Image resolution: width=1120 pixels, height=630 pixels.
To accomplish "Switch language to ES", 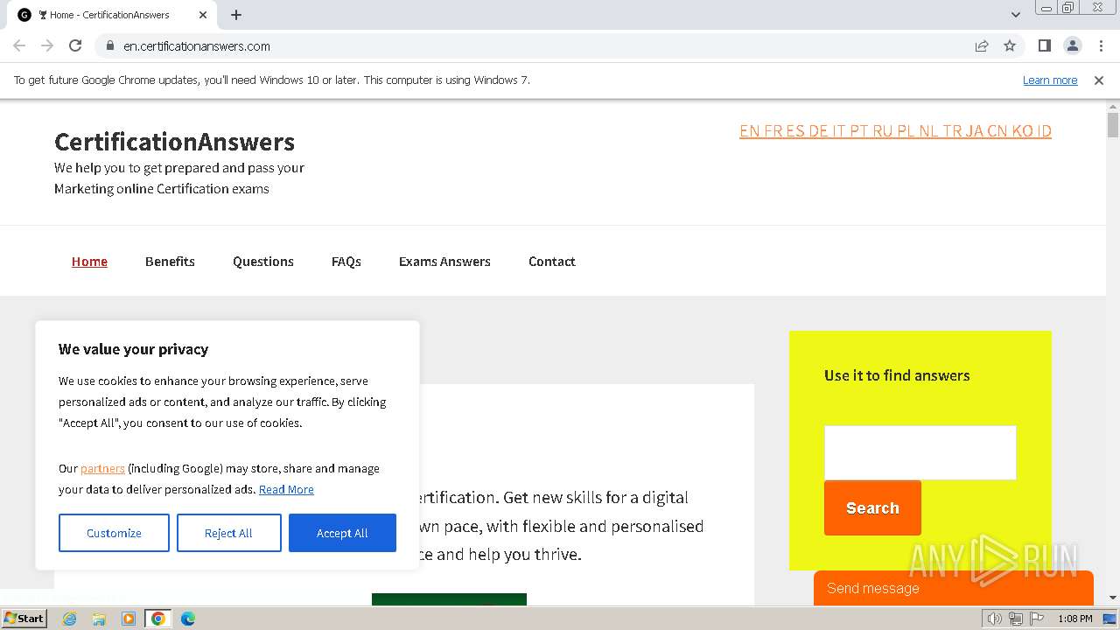I will pyautogui.click(x=795, y=131).
